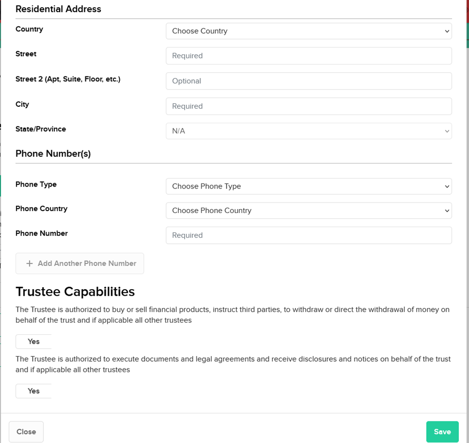This screenshot has width=469, height=443.
Task: Focus the Street input field
Action: point(308,56)
